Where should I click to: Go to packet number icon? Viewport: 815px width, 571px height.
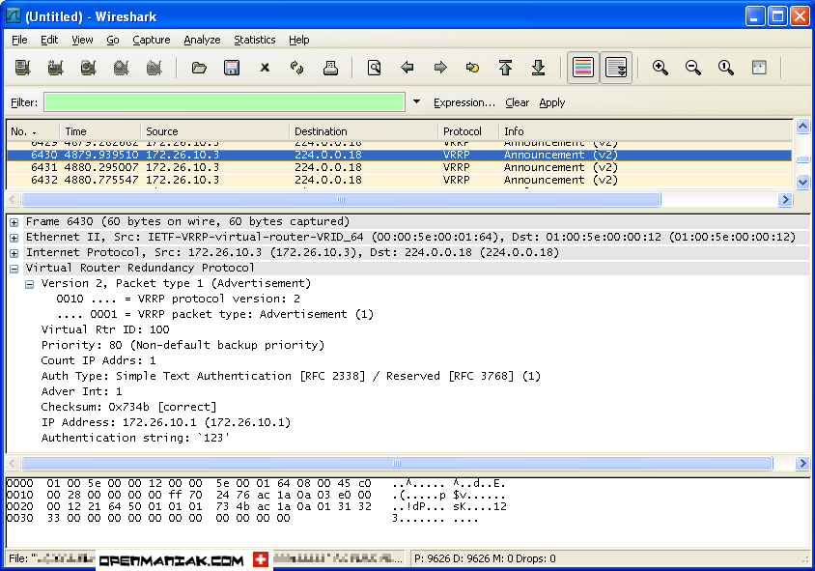click(x=472, y=68)
